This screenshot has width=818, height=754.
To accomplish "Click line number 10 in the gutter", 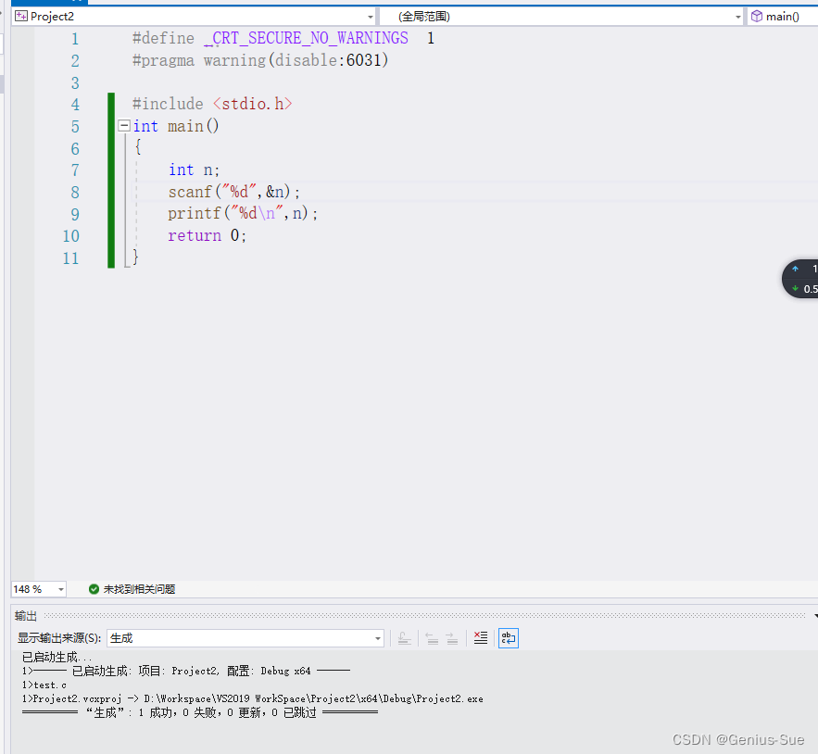I will (70, 236).
